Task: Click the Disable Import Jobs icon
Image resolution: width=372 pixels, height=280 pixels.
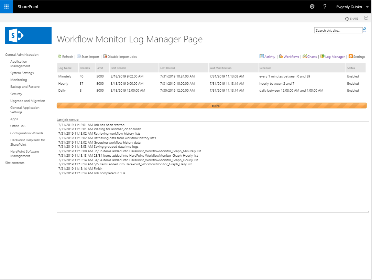Action: click(105, 56)
